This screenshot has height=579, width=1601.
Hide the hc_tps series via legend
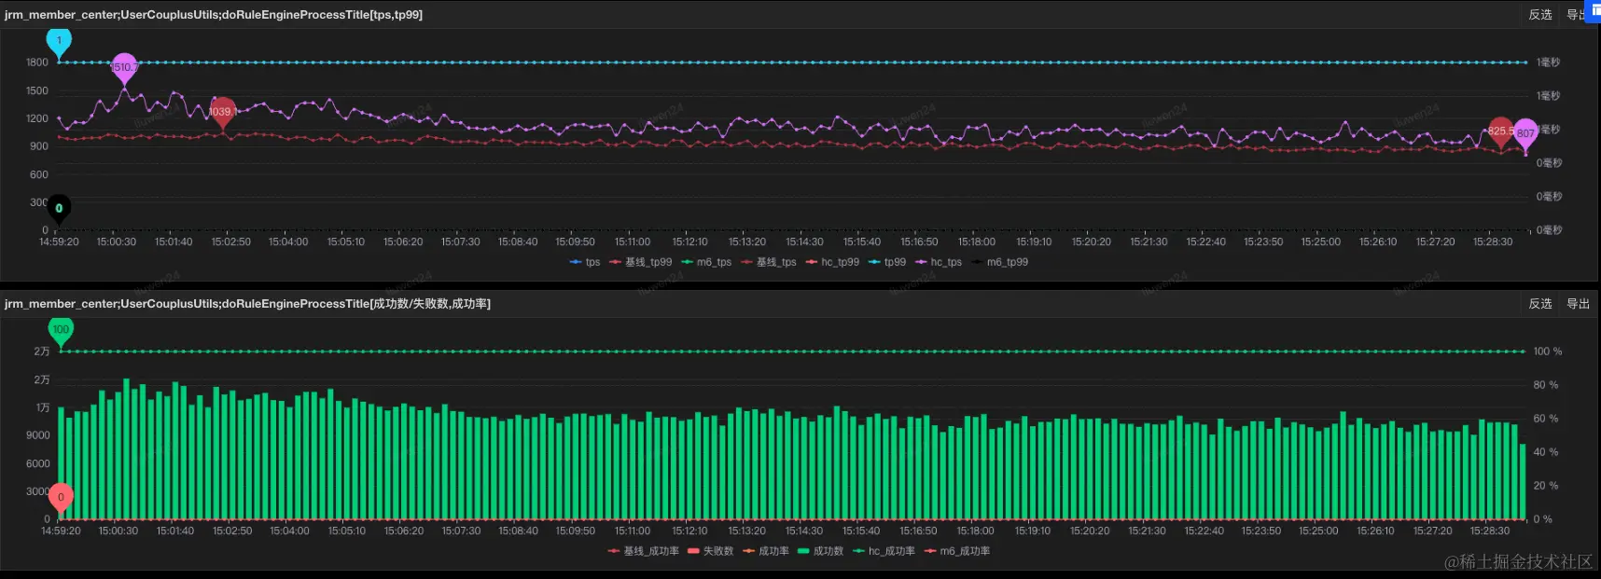[x=939, y=262]
